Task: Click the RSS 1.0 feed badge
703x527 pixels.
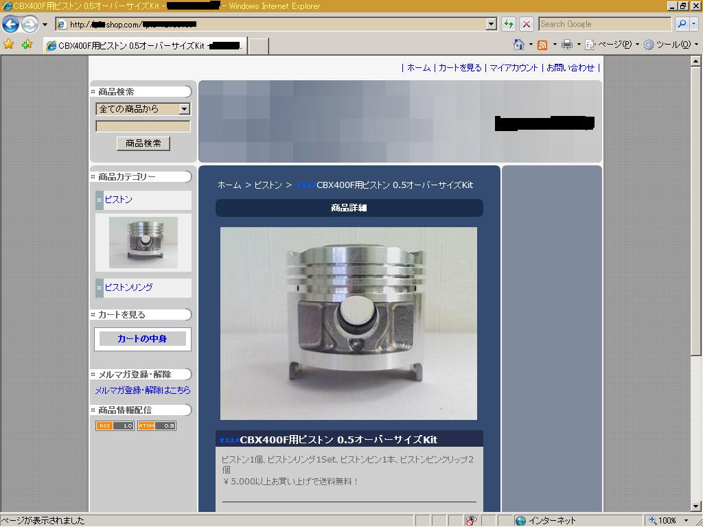Action: pyautogui.click(x=115, y=425)
